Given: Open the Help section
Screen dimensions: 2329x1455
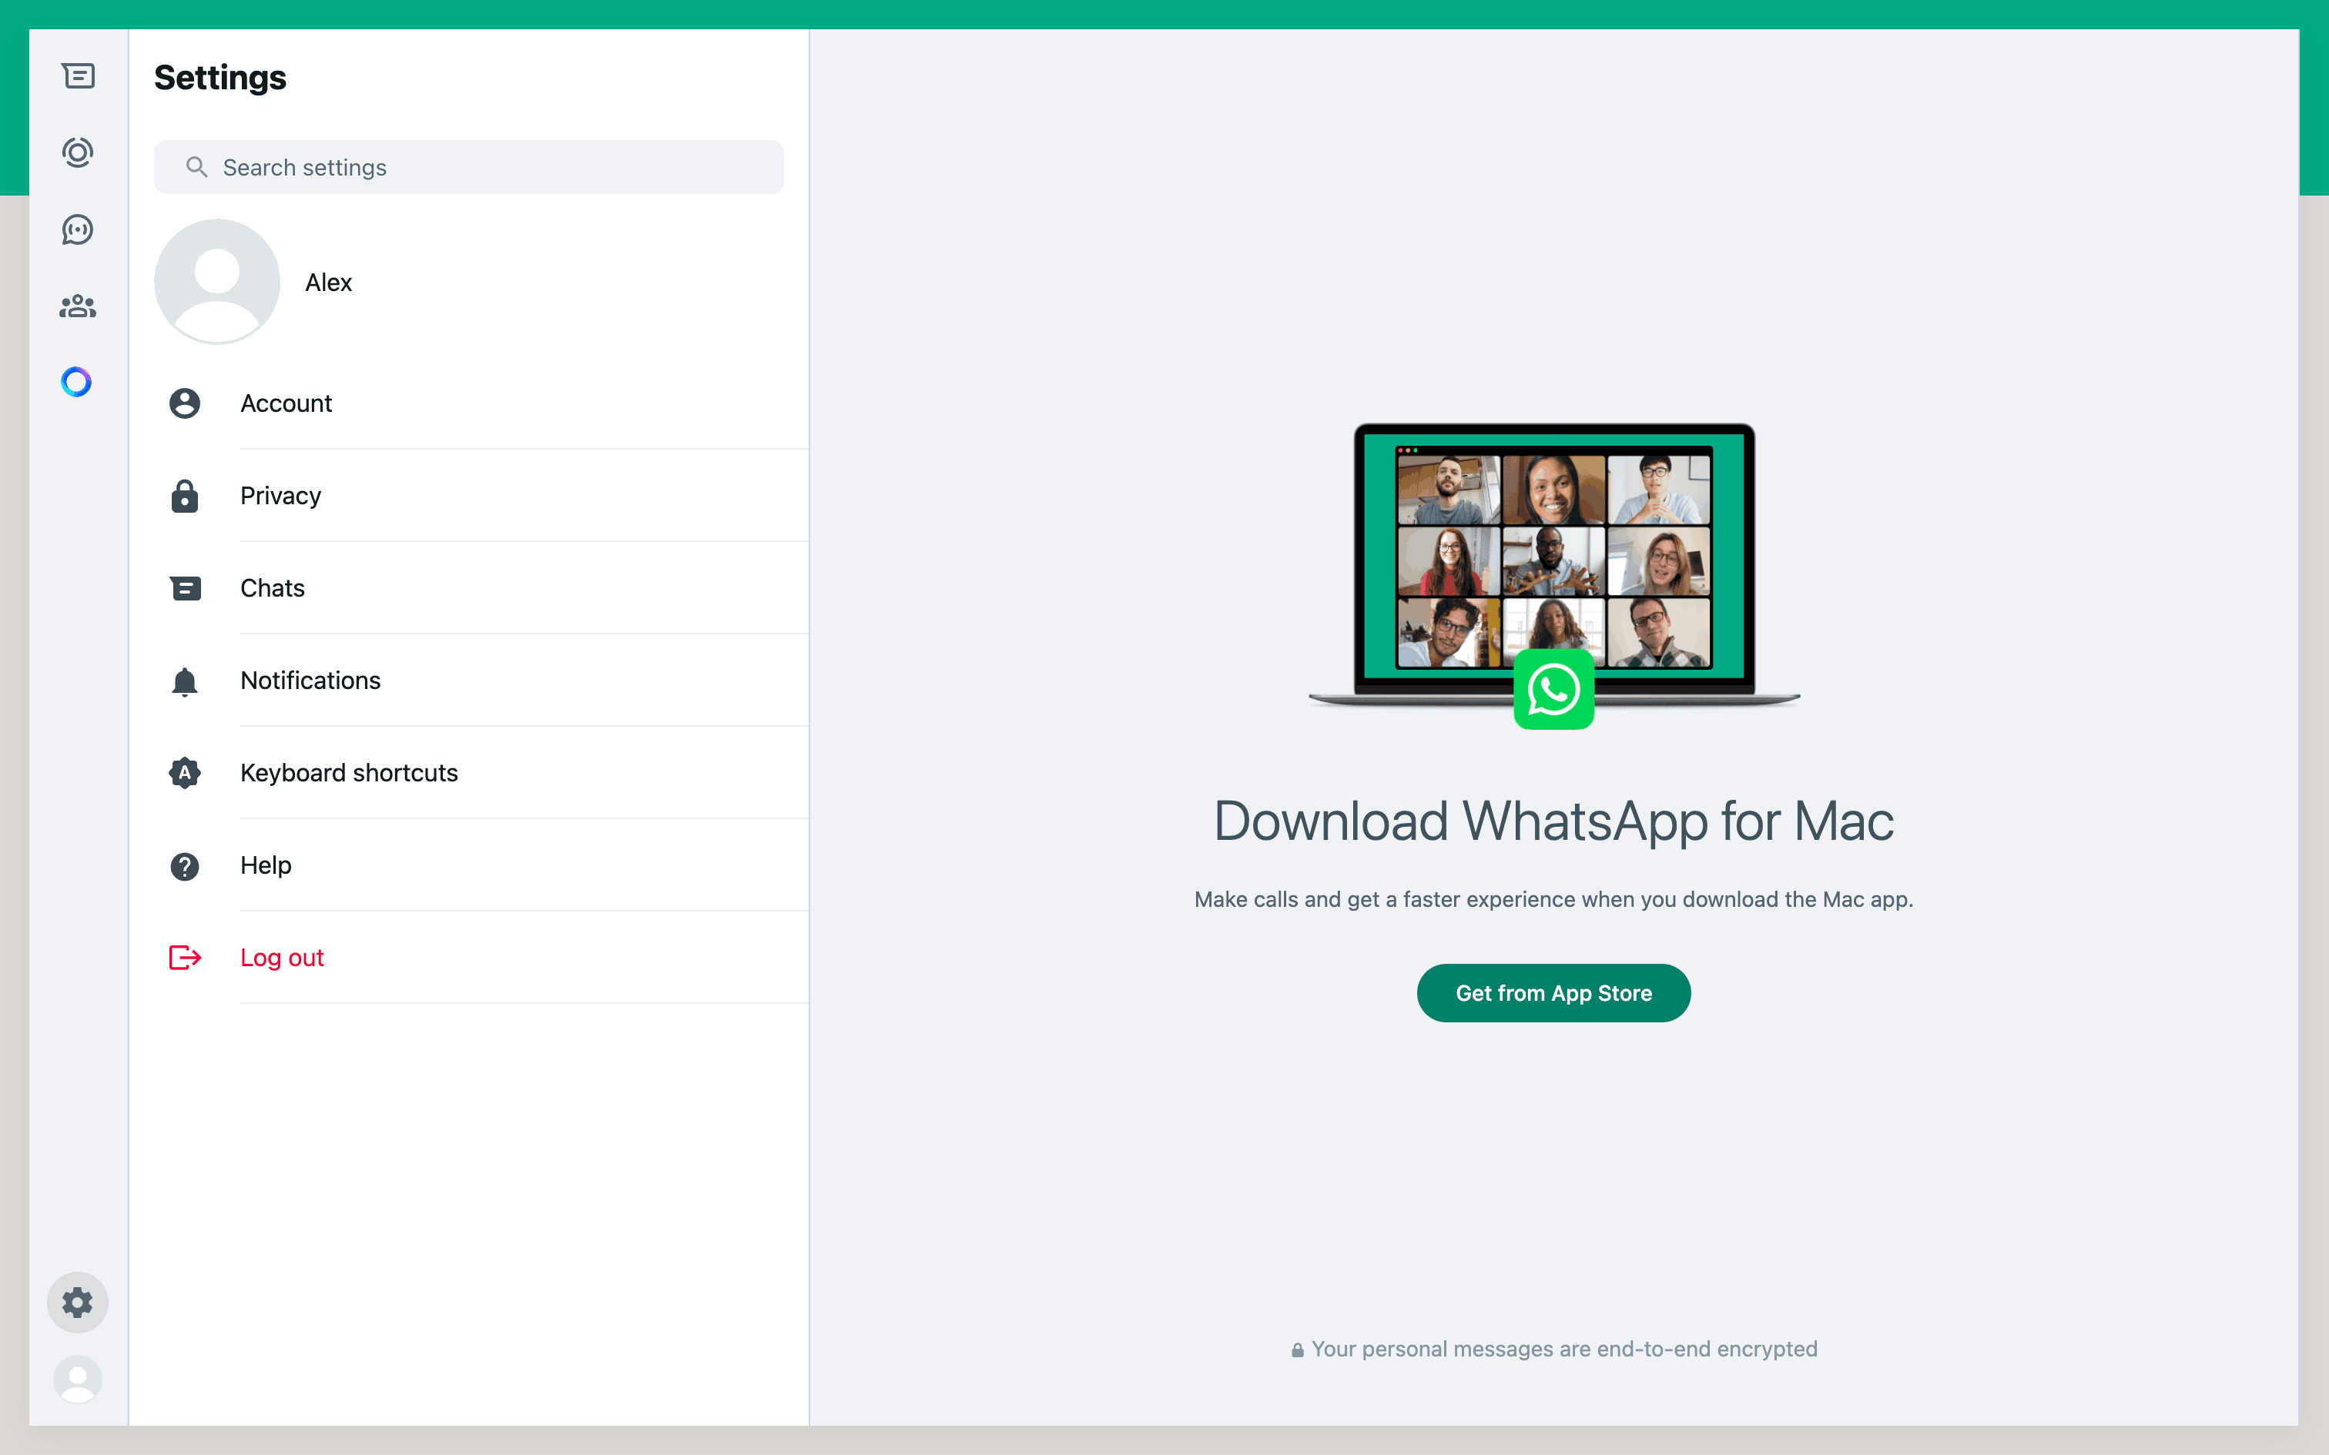Looking at the screenshot, I should click(x=266, y=865).
